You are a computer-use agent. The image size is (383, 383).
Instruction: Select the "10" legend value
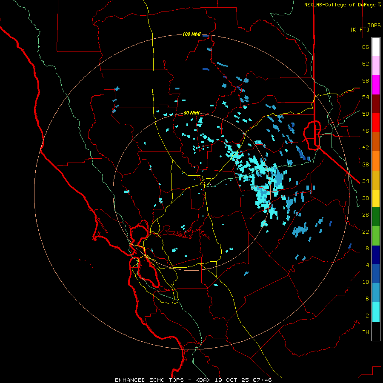[366, 282]
